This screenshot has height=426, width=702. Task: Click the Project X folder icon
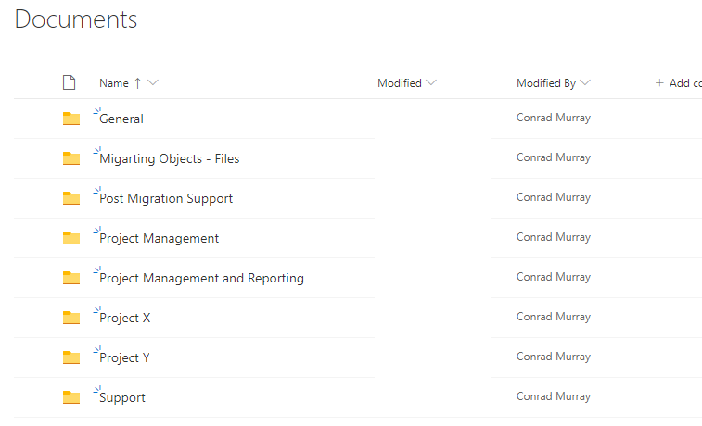pos(71,318)
